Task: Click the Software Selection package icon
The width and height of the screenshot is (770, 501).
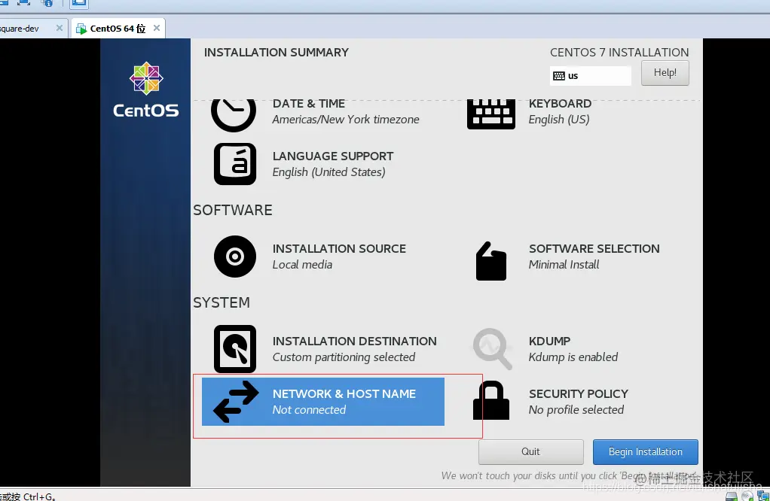Action: coord(490,261)
